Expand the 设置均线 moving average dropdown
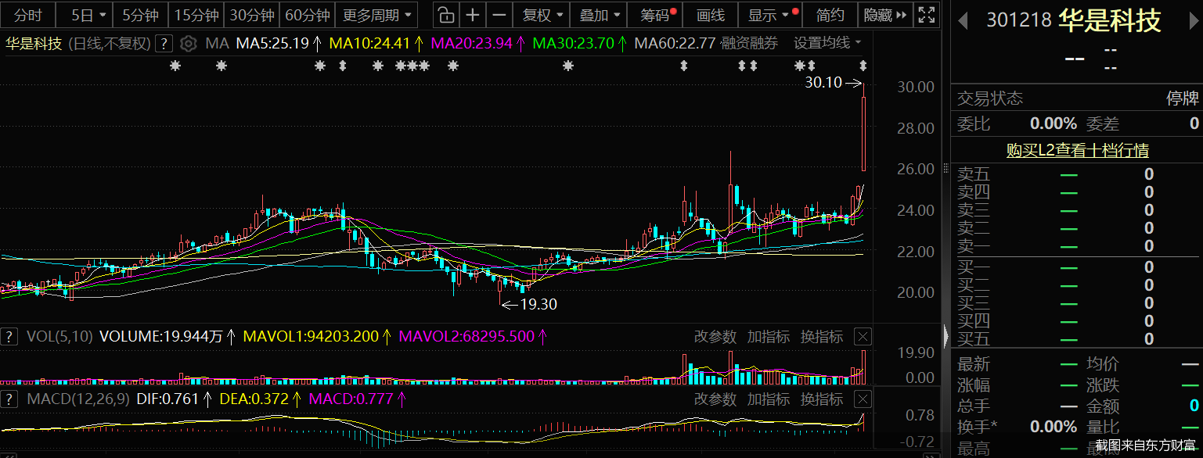 click(x=827, y=43)
